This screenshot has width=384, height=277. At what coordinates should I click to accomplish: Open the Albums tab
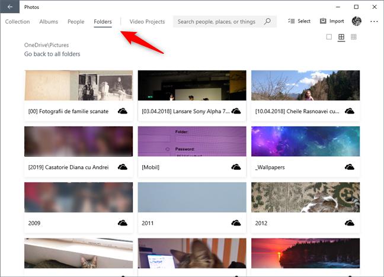(49, 21)
